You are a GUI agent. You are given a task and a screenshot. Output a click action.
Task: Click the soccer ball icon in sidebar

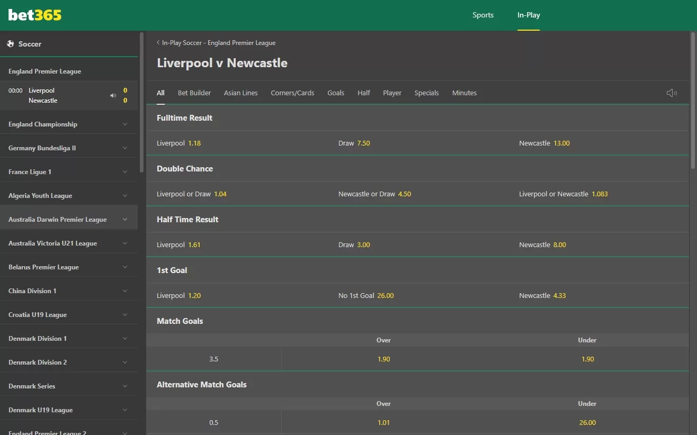tap(11, 44)
